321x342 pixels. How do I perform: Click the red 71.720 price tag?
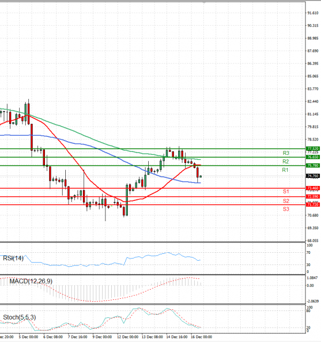point(312,205)
